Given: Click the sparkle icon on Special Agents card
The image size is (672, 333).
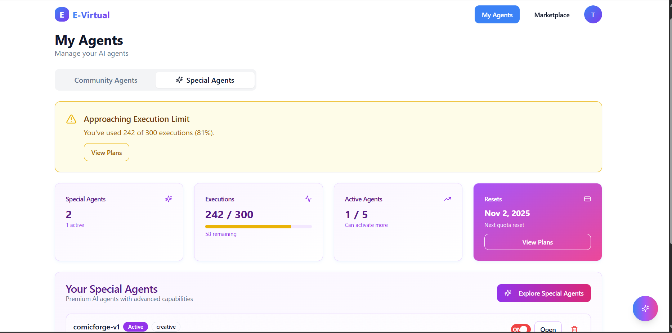Looking at the screenshot, I should point(169,199).
